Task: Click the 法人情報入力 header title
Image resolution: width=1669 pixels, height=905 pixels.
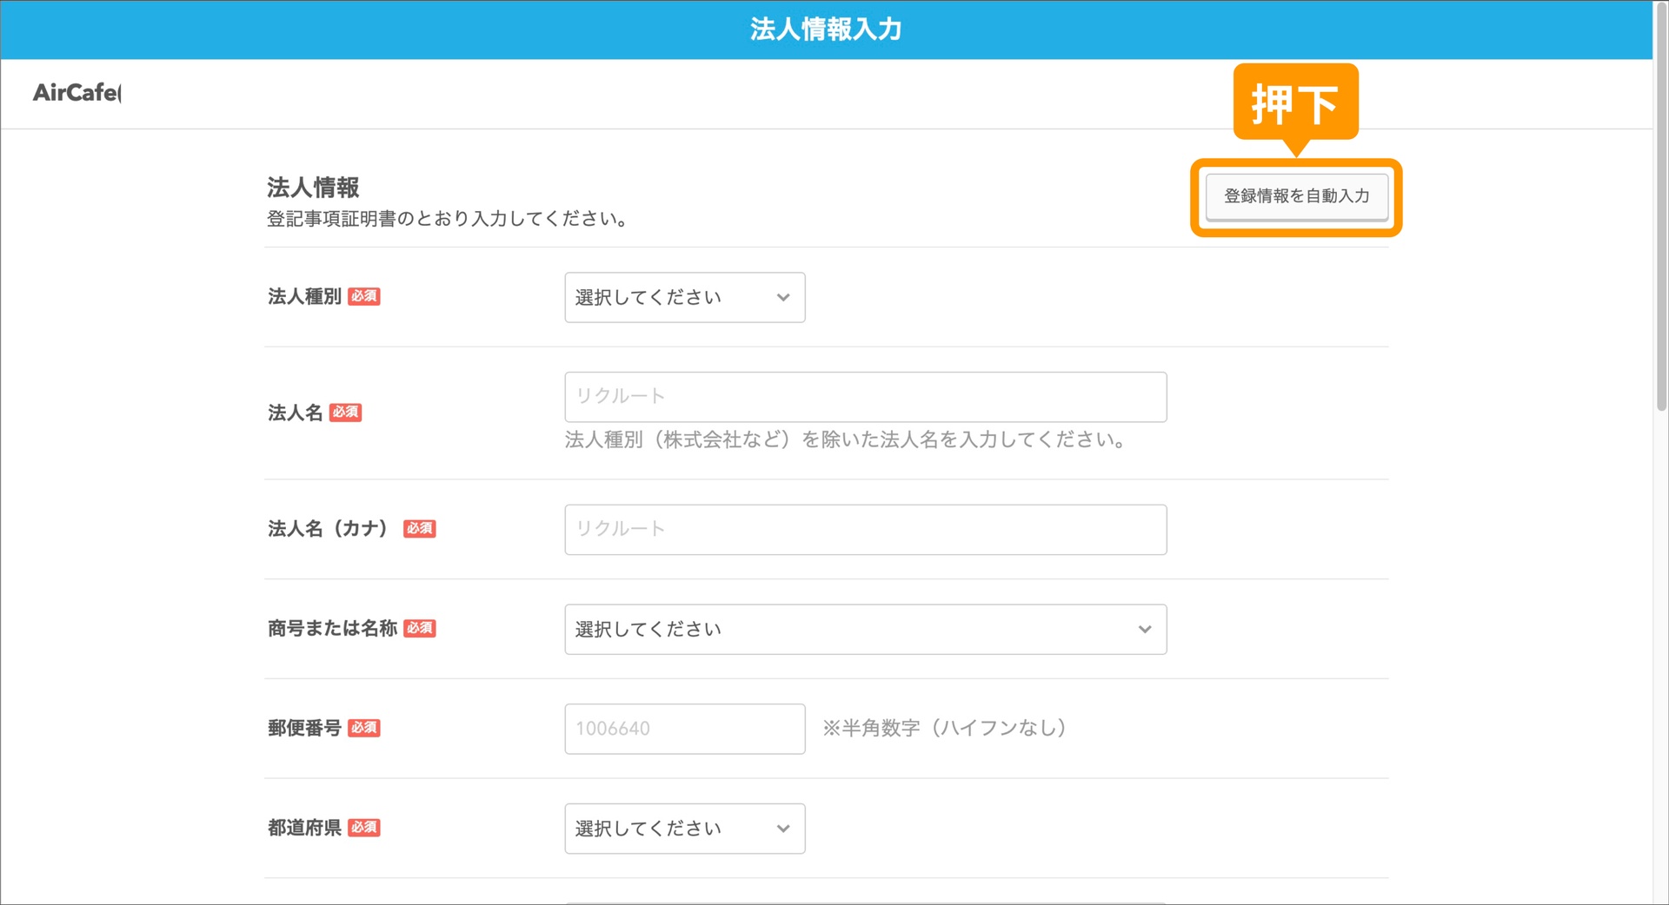Action: click(826, 30)
